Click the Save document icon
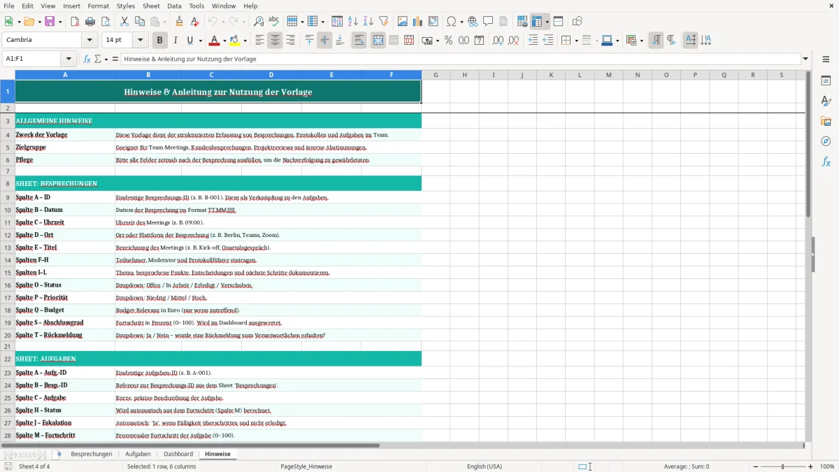 [x=50, y=22]
